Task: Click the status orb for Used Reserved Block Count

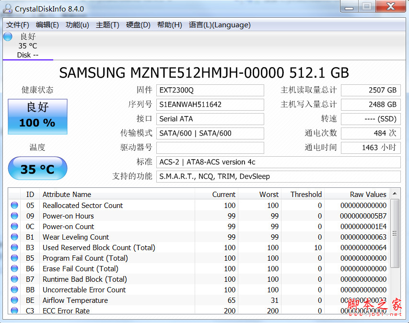Action: click(x=14, y=247)
